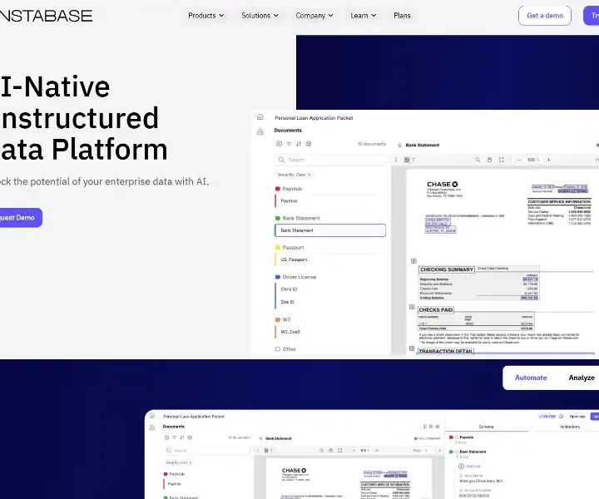
Task: Click the Get a demo button
Action: 545,16
